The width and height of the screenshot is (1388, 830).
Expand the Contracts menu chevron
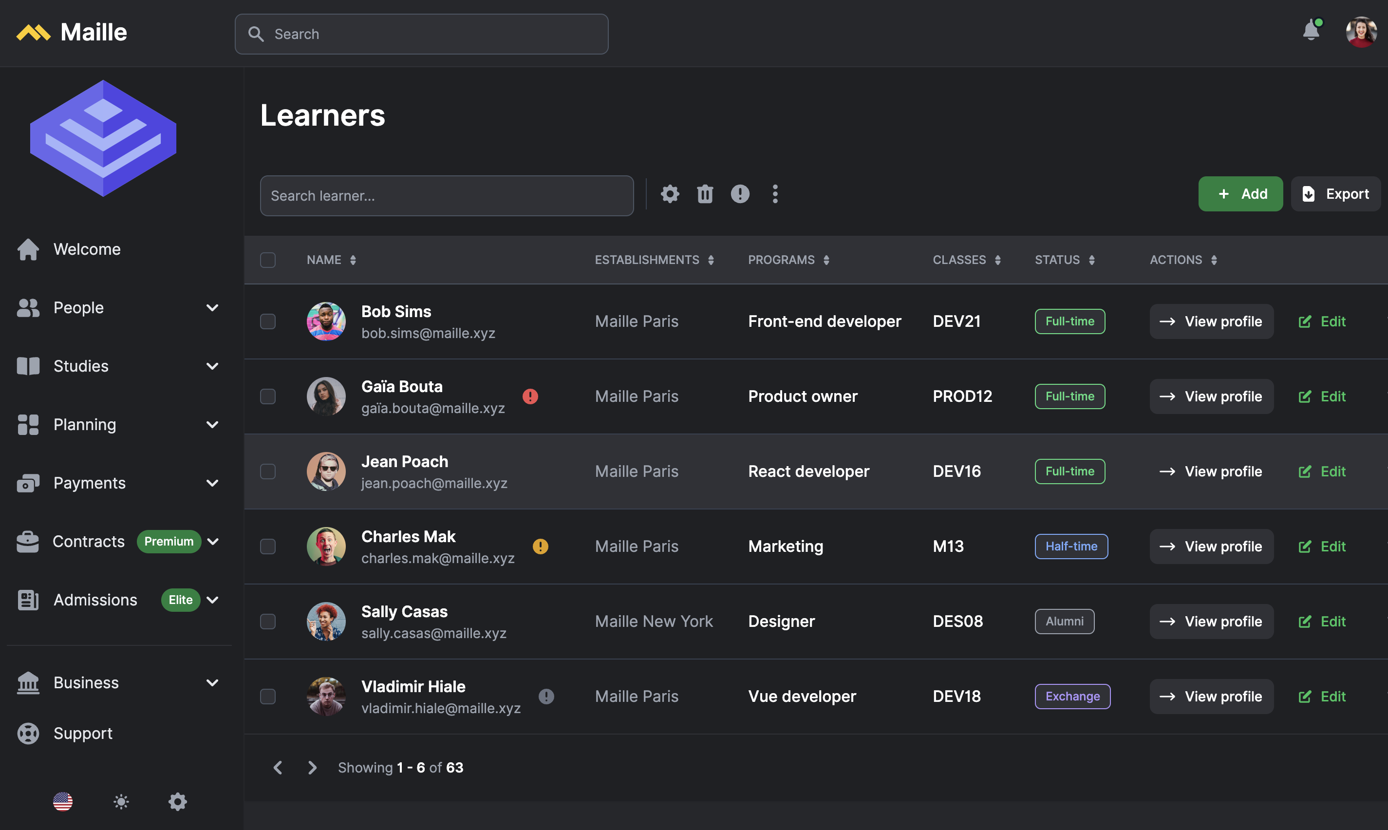tap(212, 542)
